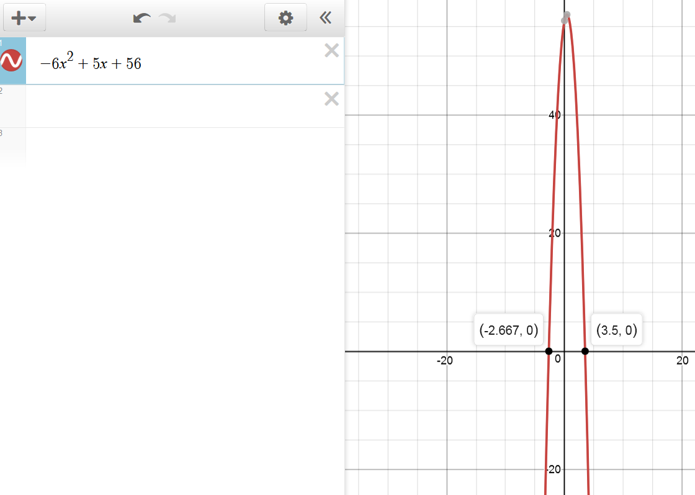Click the 0 origin label on graph

coord(558,359)
